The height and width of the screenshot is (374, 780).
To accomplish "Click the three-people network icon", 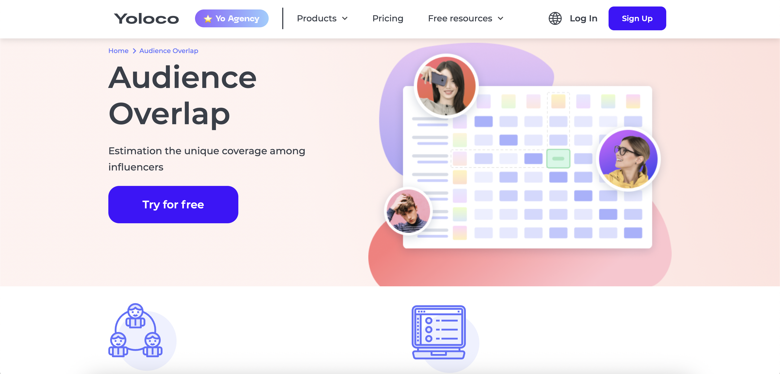I will click(x=136, y=330).
